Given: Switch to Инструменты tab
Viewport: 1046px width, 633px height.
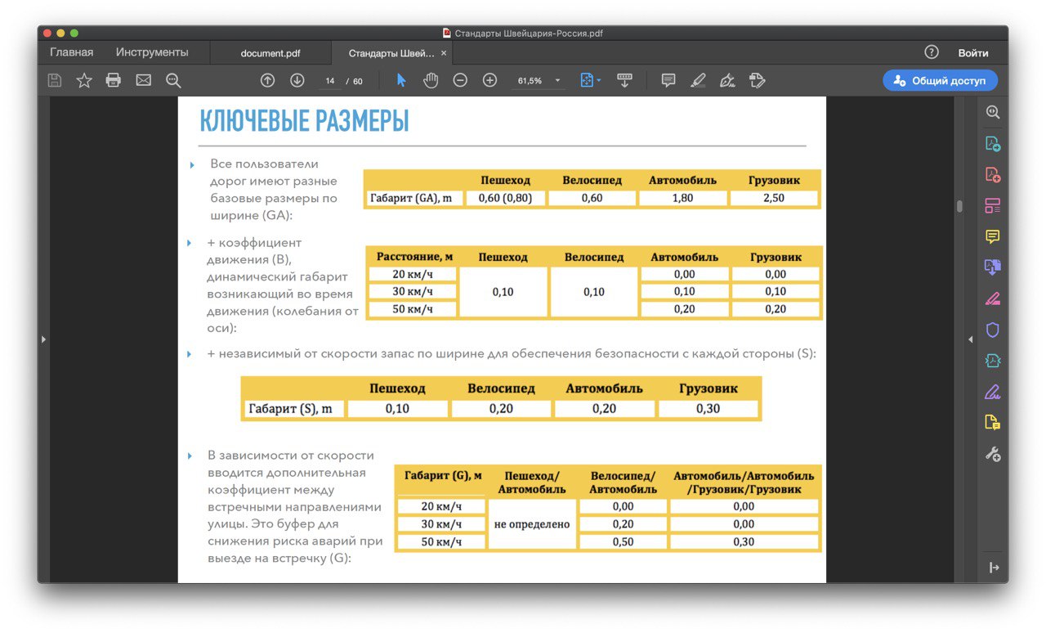Looking at the screenshot, I should pos(152,52).
